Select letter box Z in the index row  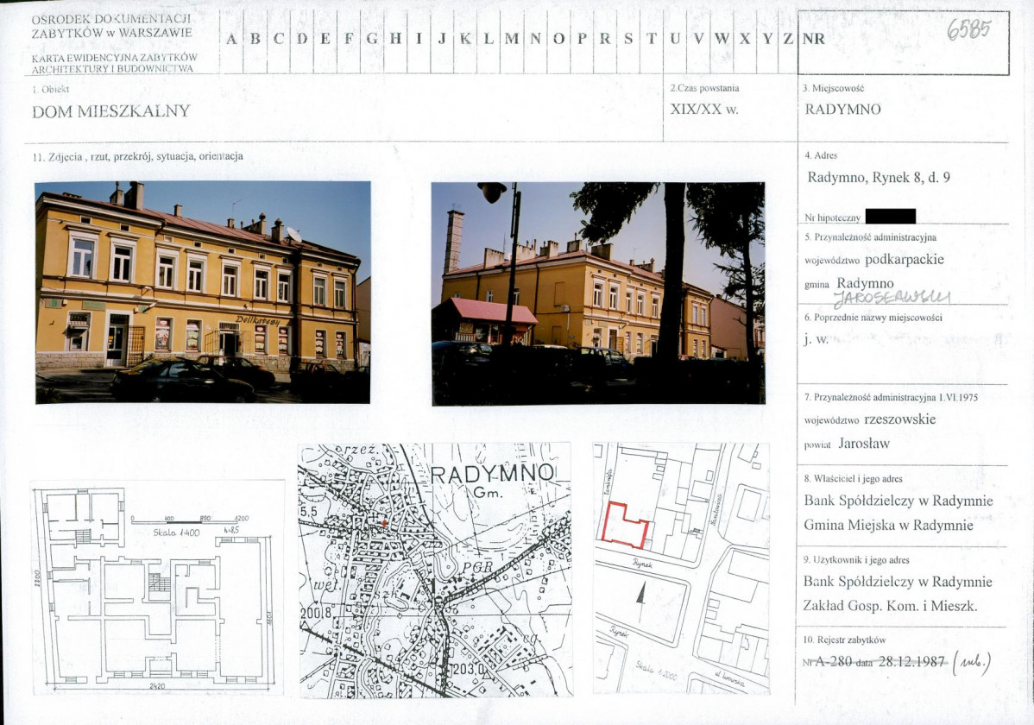pyautogui.click(x=787, y=39)
